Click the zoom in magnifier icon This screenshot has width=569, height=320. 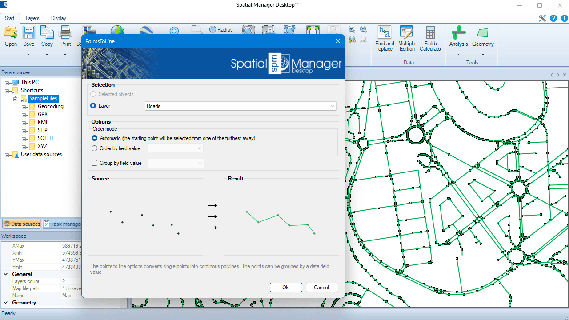click(x=352, y=29)
